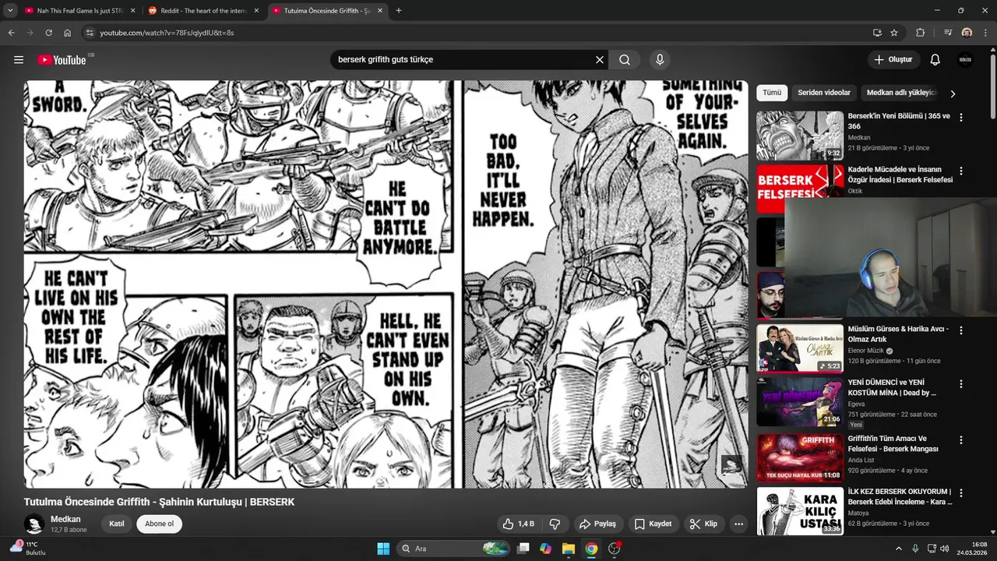This screenshot has height=561, width=997.
Task: Select the Medkan adlı yükleyici chip
Action: (x=901, y=93)
